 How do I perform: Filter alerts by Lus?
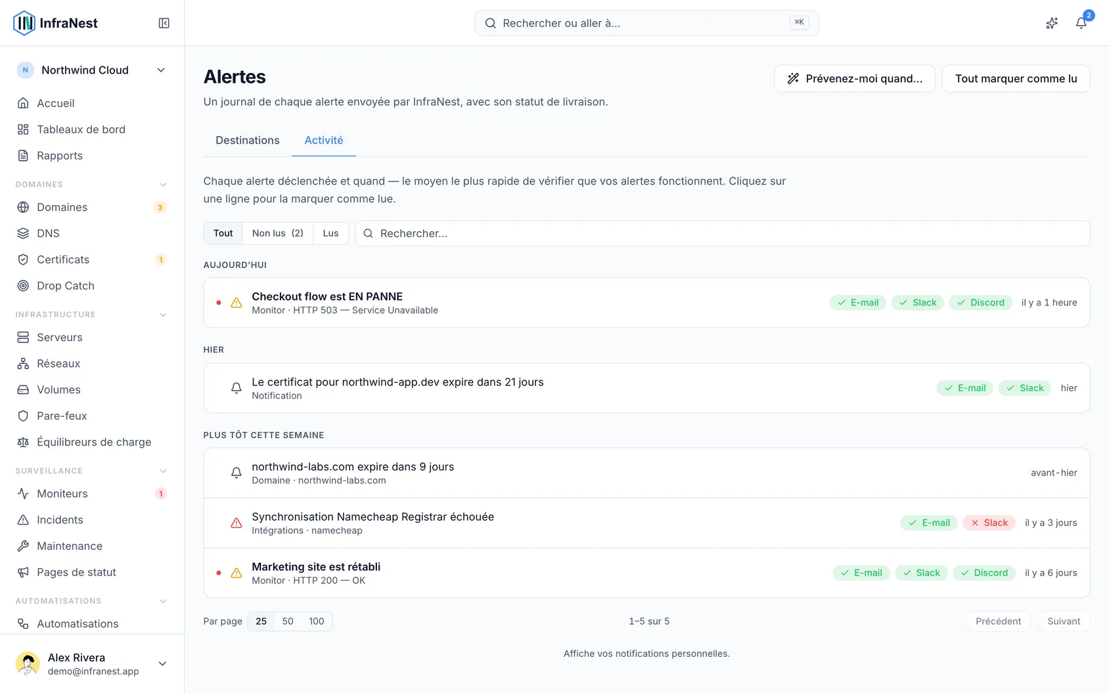(x=330, y=233)
